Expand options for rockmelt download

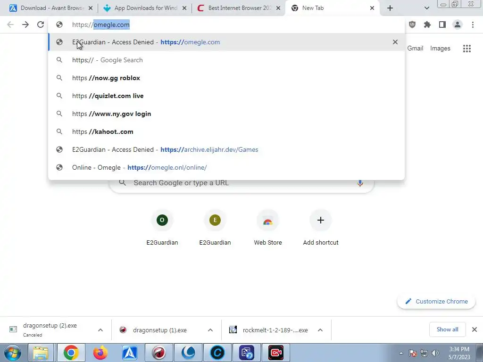click(x=320, y=330)
